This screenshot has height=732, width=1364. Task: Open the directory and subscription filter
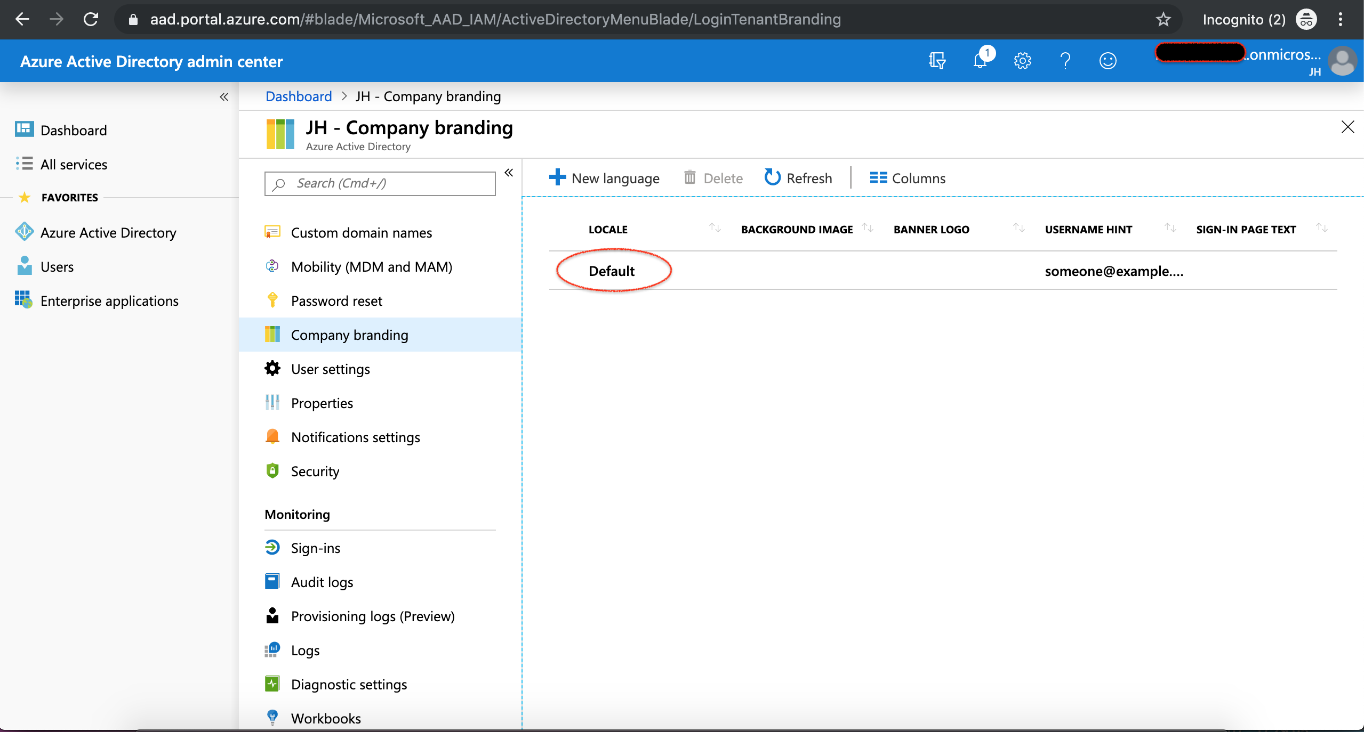click(x=937, y=61)
